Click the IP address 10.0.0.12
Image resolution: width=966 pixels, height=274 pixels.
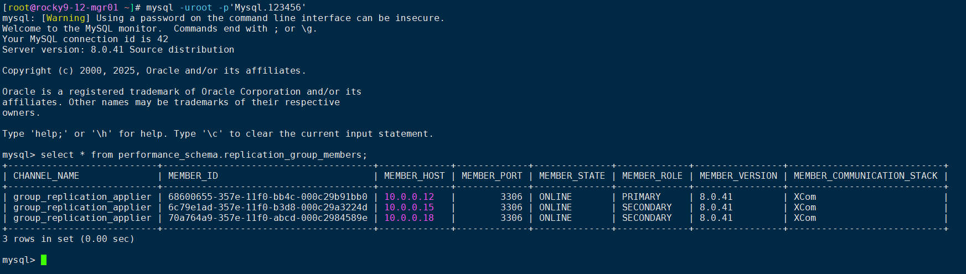[x=409, y=197]
